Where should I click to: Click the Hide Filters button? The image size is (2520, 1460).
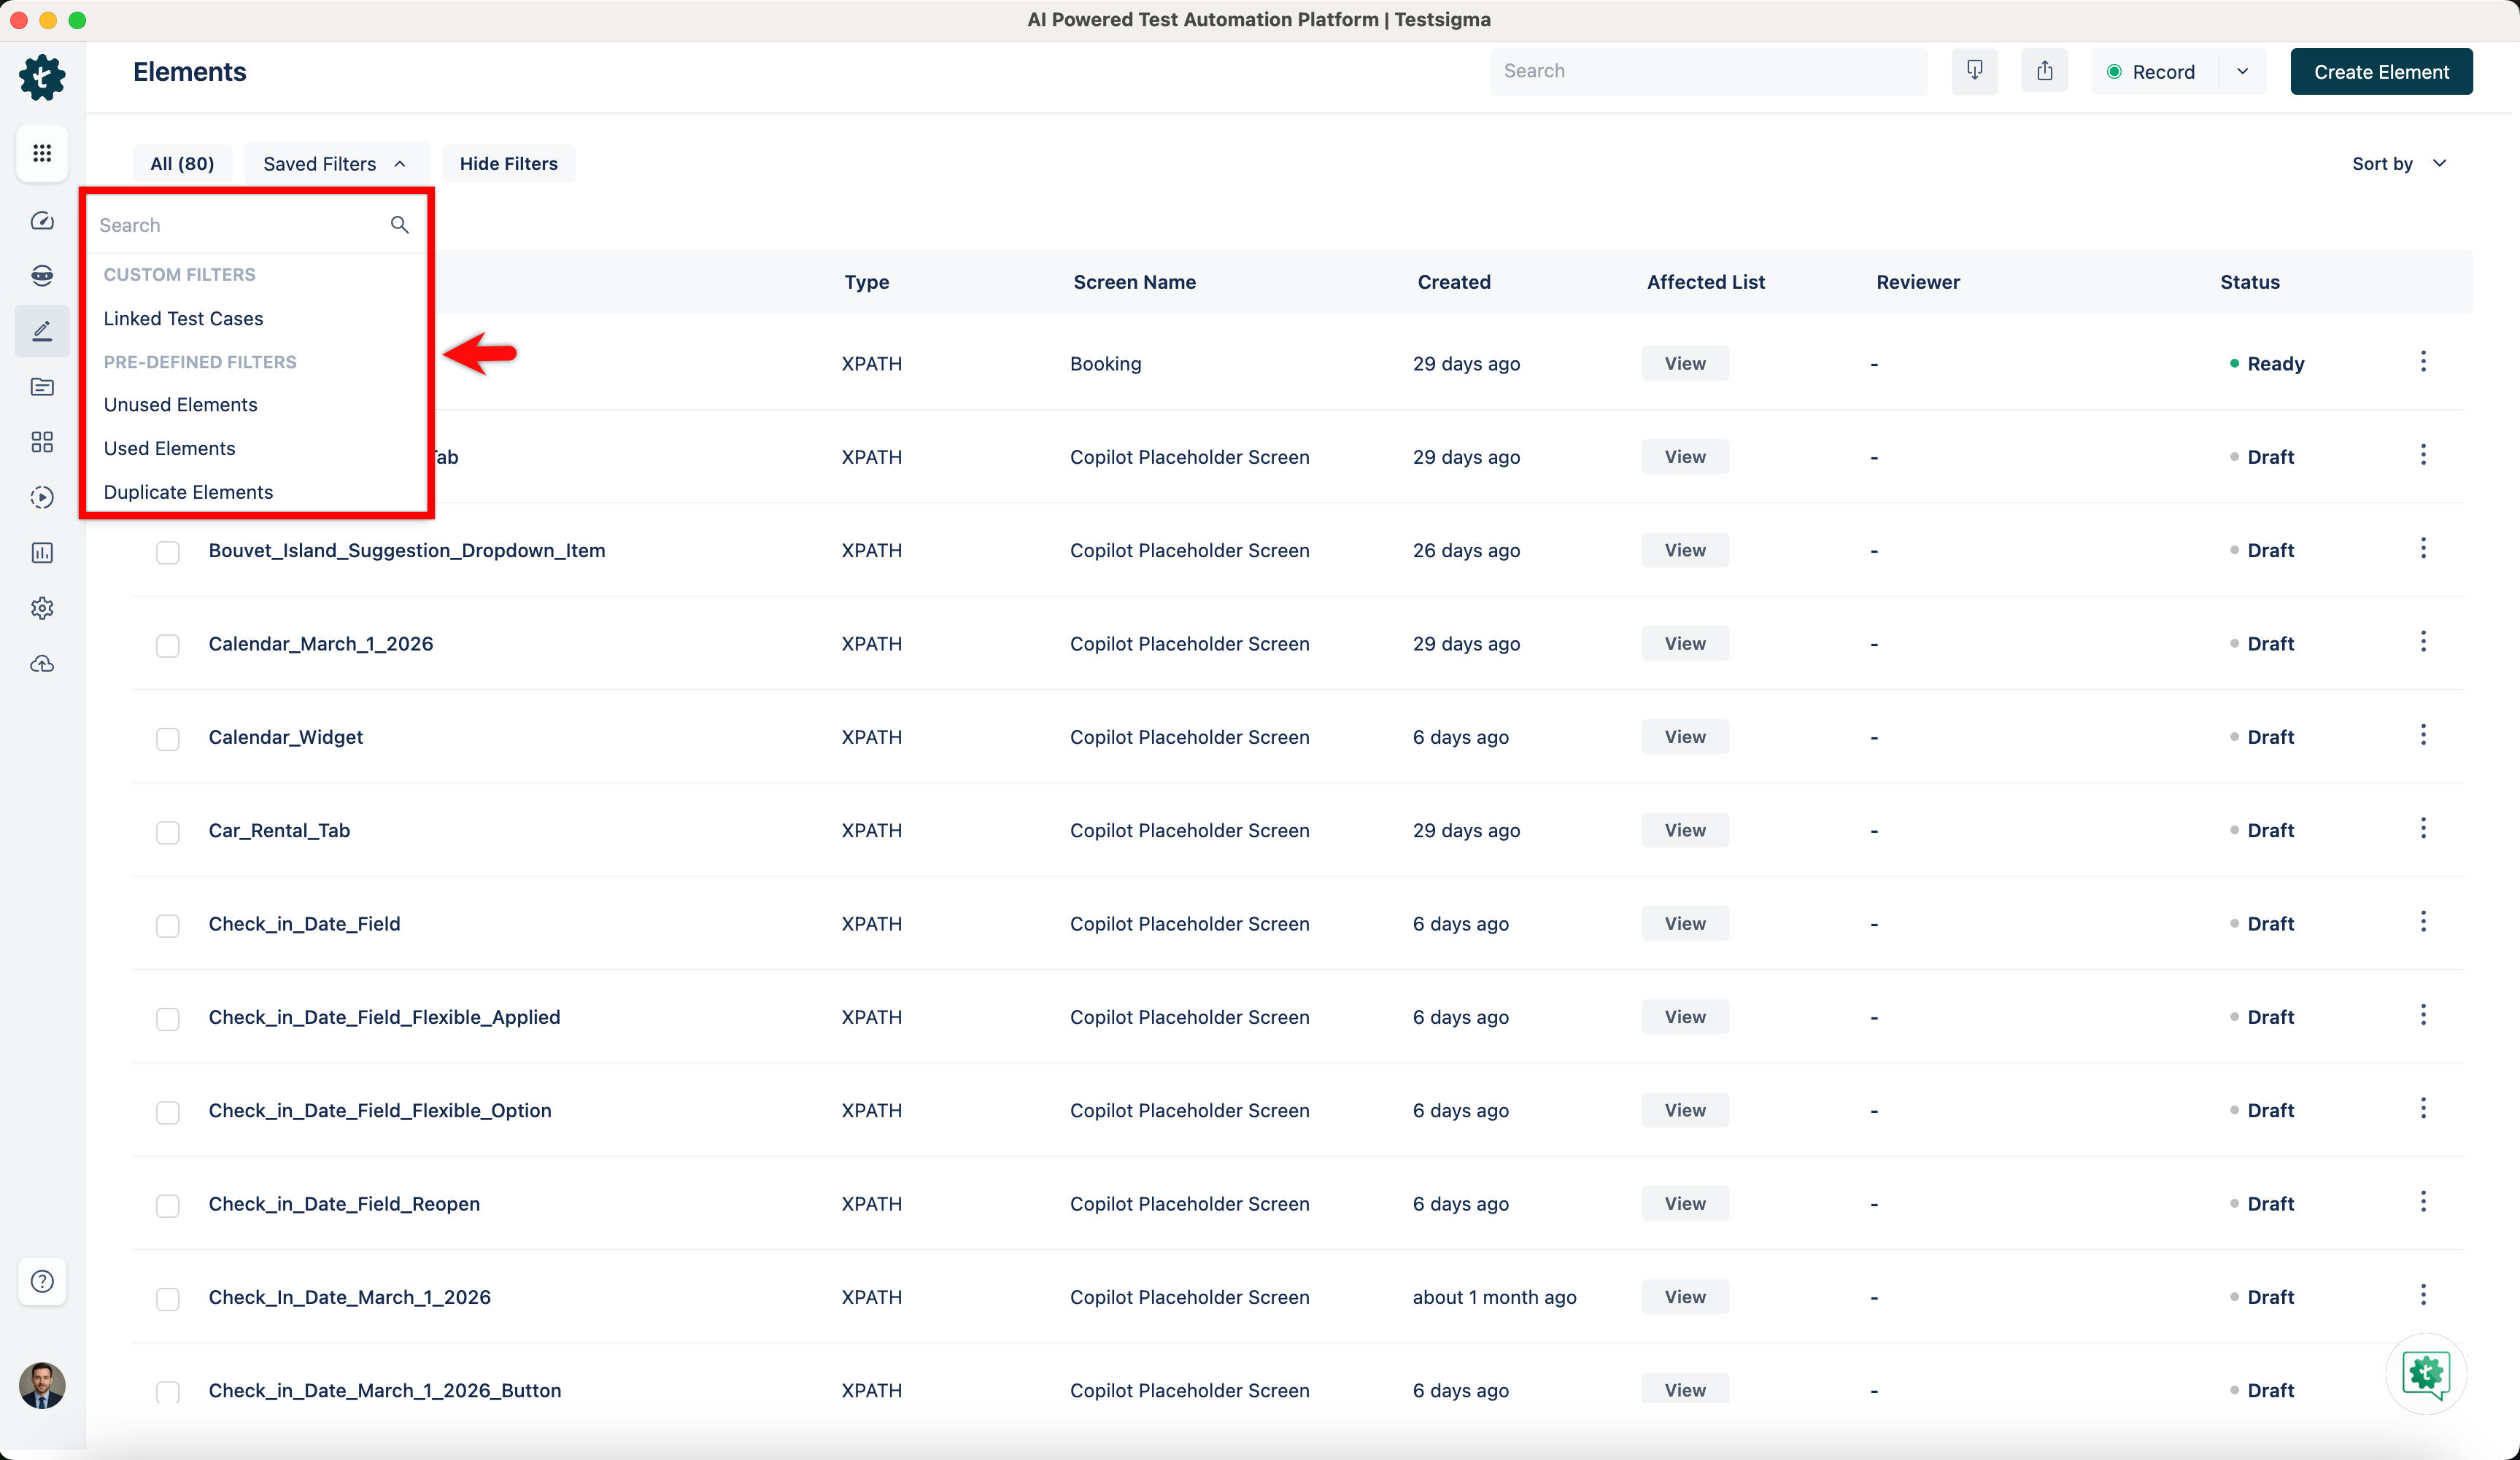(508, 164)
